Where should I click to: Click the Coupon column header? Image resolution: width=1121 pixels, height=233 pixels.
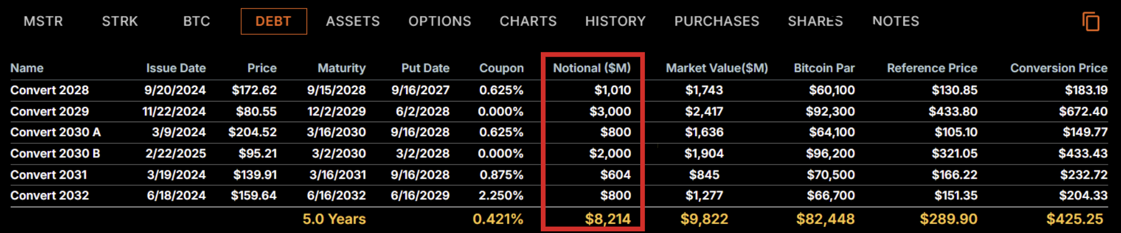[x=501, y=68]
